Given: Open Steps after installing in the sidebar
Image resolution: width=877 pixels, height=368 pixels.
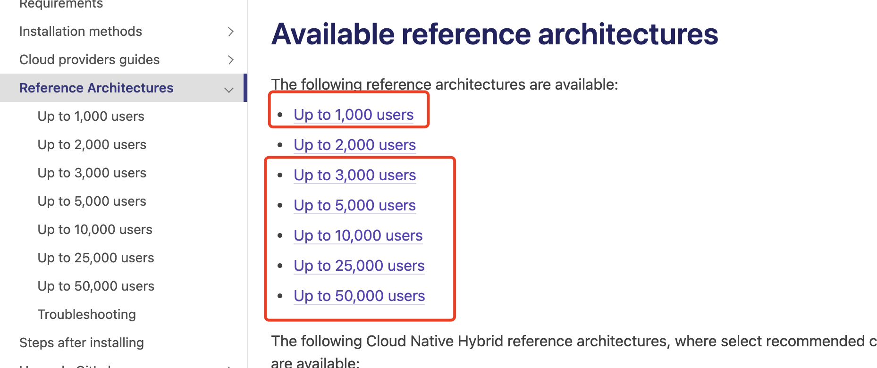Looking at the screenshot, I should tap(81, 343).
